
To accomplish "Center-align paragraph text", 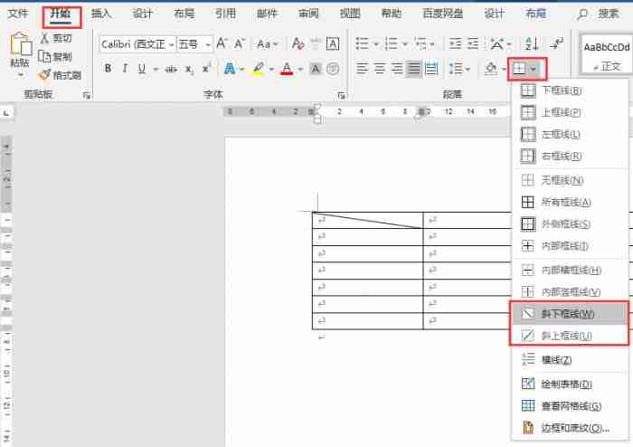I will click(x=380, y=69).
